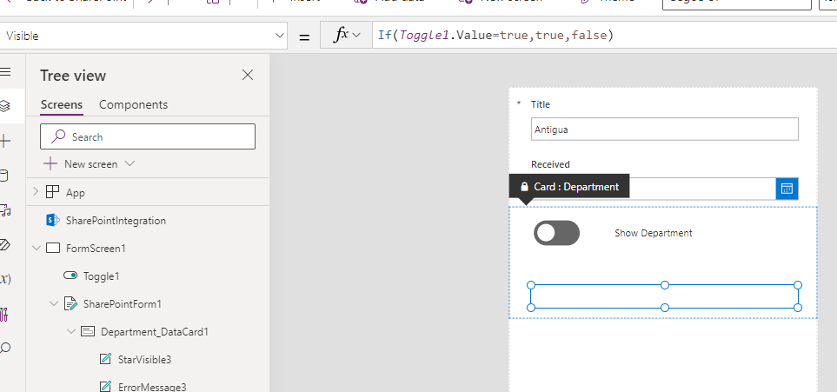Open the Power Automate icon in left rail
This screenshot has width=837, height=392.
coord(5,245)
